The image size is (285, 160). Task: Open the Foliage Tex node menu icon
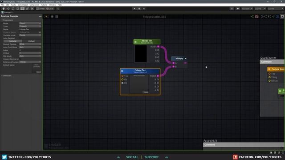(x=122, y=71)
